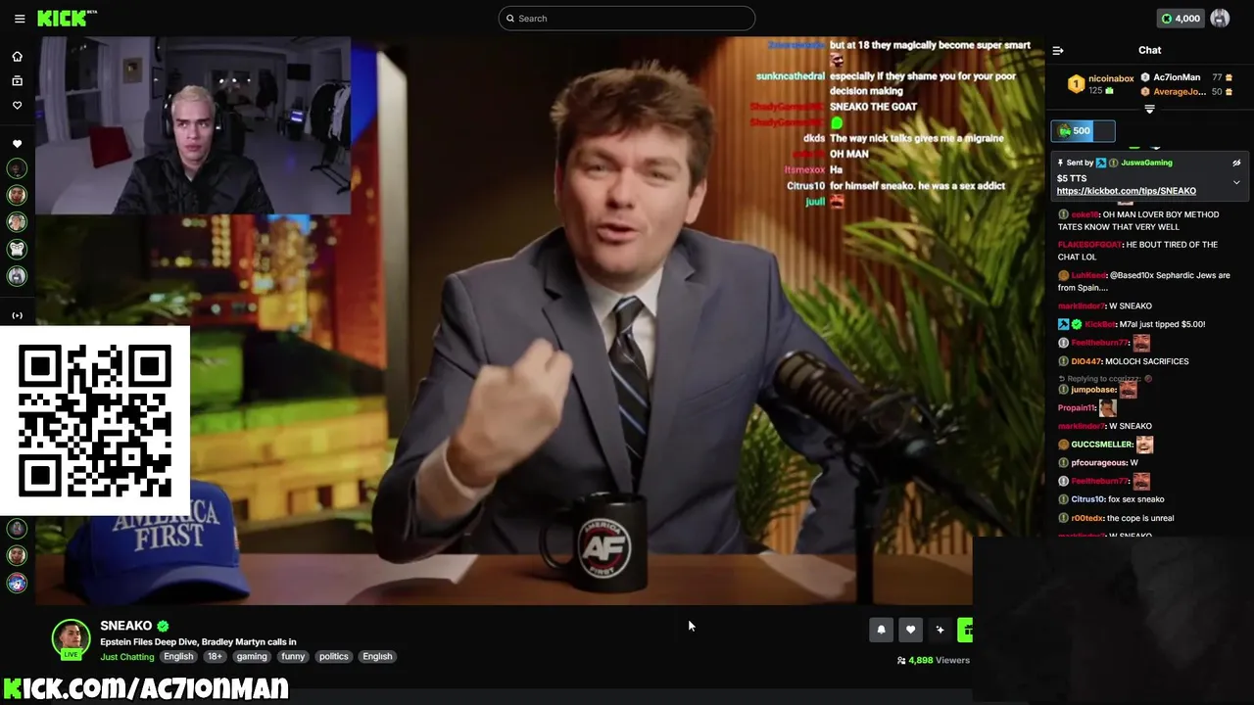Screen dimensions: 1254x705
Task: Click the Chat panel title
Action: pyautogui.click(x=1149, y=50)
